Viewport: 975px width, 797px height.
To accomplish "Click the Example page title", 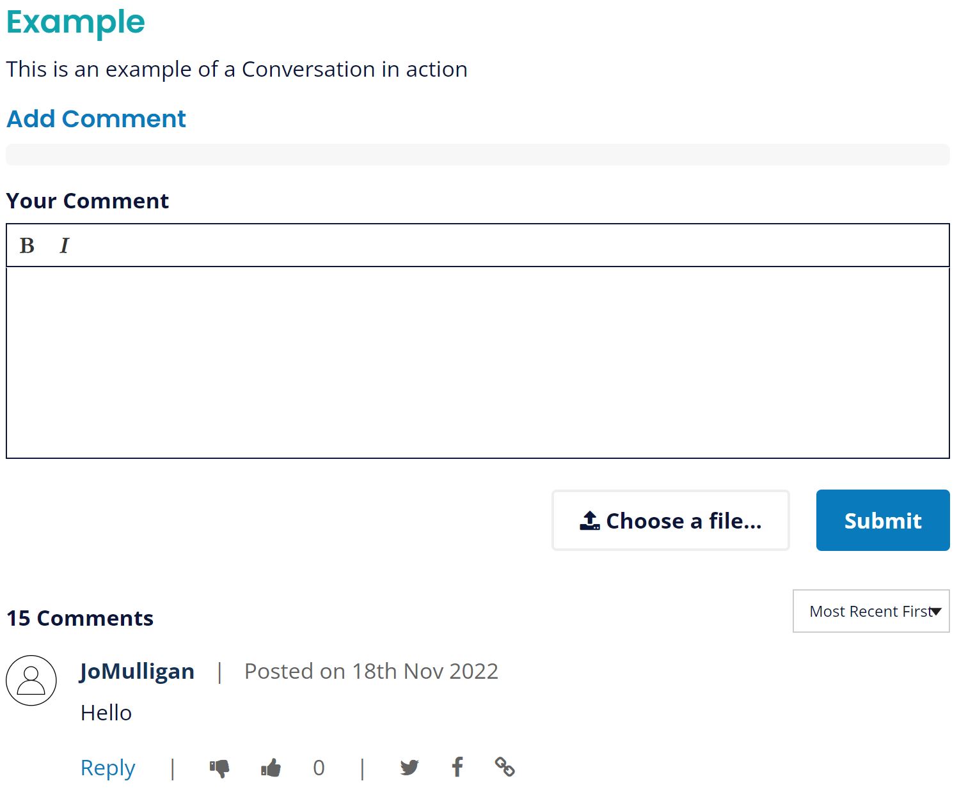I will coord(75,22).
